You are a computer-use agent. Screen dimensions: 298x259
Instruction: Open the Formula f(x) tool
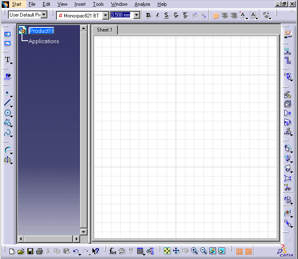click(x=113, y=251)
